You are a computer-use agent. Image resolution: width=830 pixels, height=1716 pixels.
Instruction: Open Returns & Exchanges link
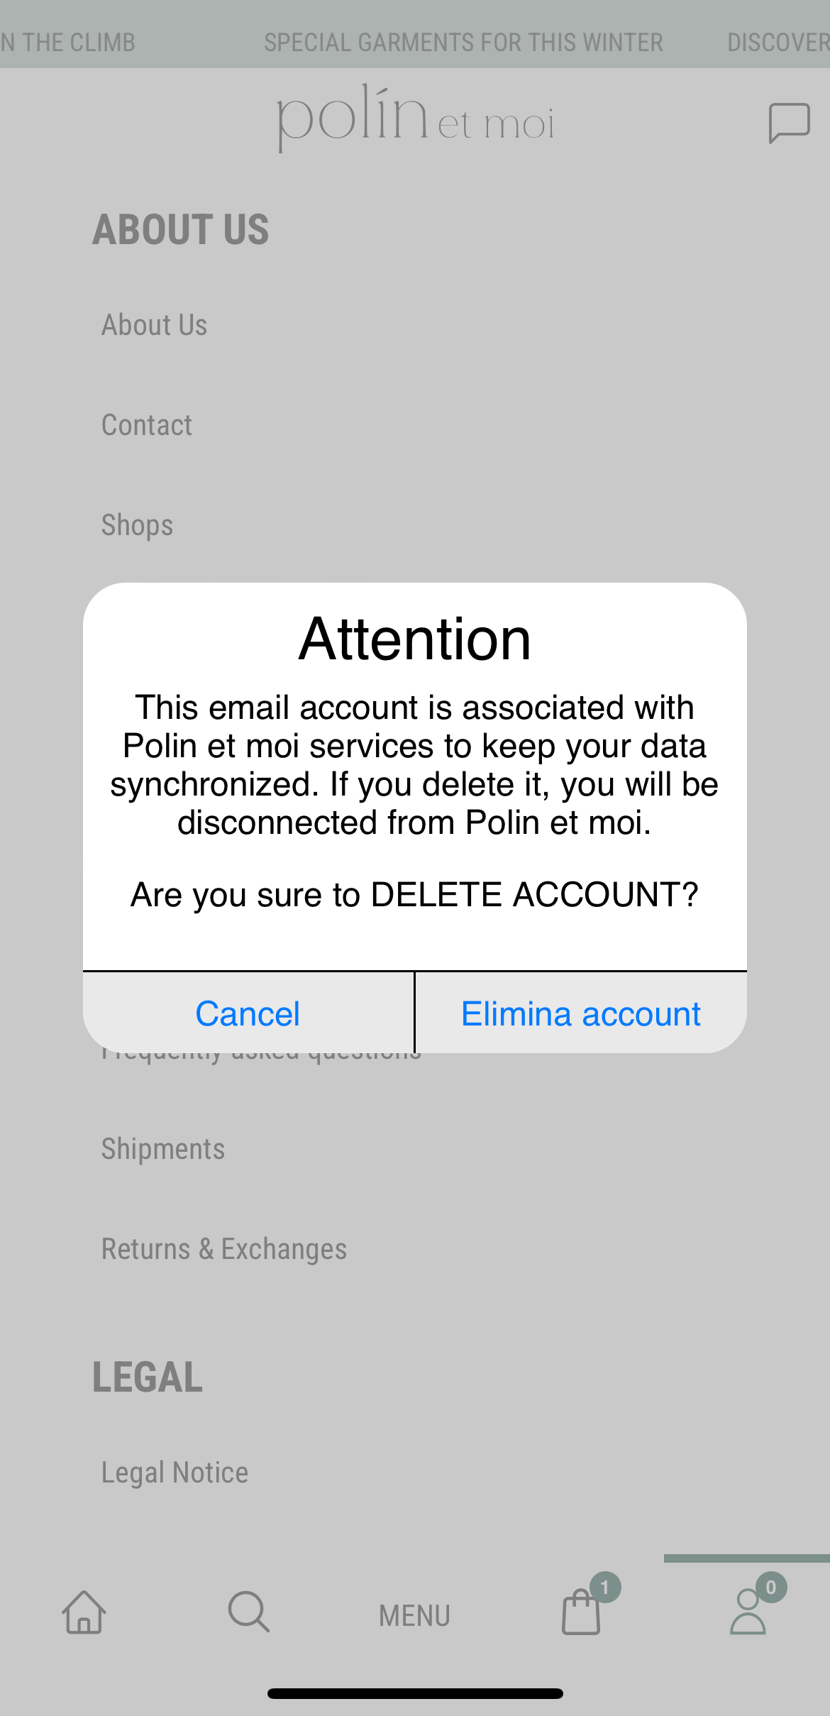[224, 1249]
